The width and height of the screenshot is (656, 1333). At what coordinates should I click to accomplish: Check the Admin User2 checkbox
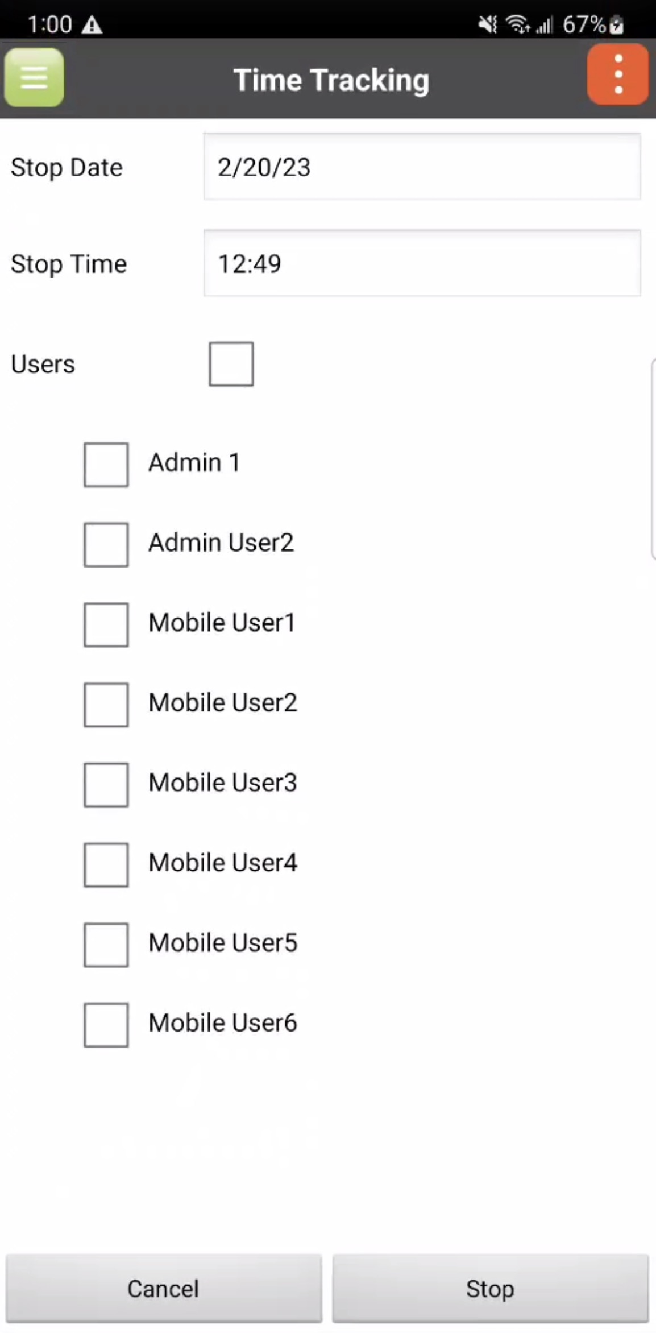pyautogui.click(x=106, y=545)
